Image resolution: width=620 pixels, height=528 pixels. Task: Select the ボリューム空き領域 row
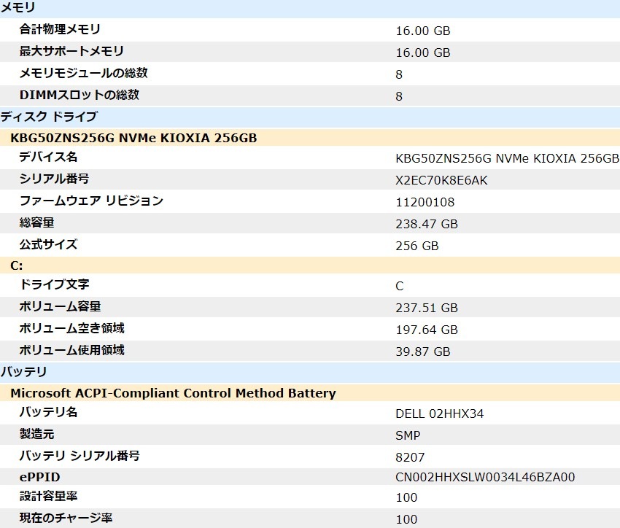point(219,329)
